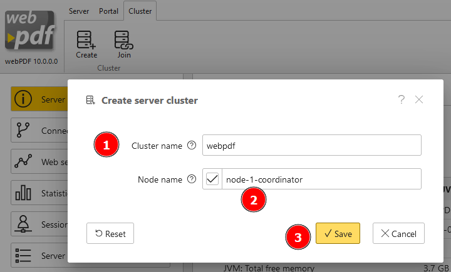The width and height of the screenshot is (451, 272).
Task: Click the Create cluster icon in ribbon
Action: pos(86,39)
